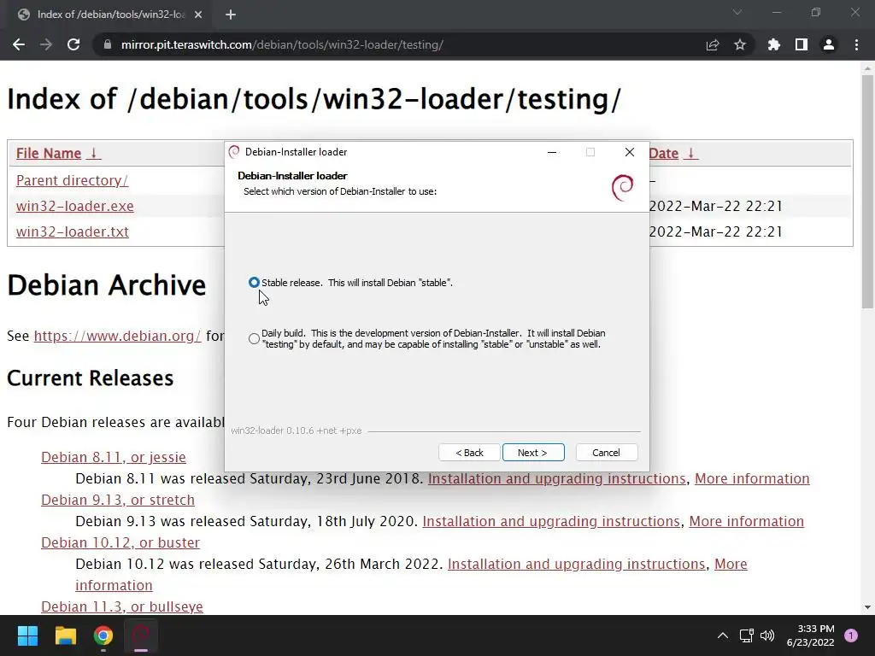Open the Parent directory link
Viewport: 875px width, 656px height.
click(72, 181)
